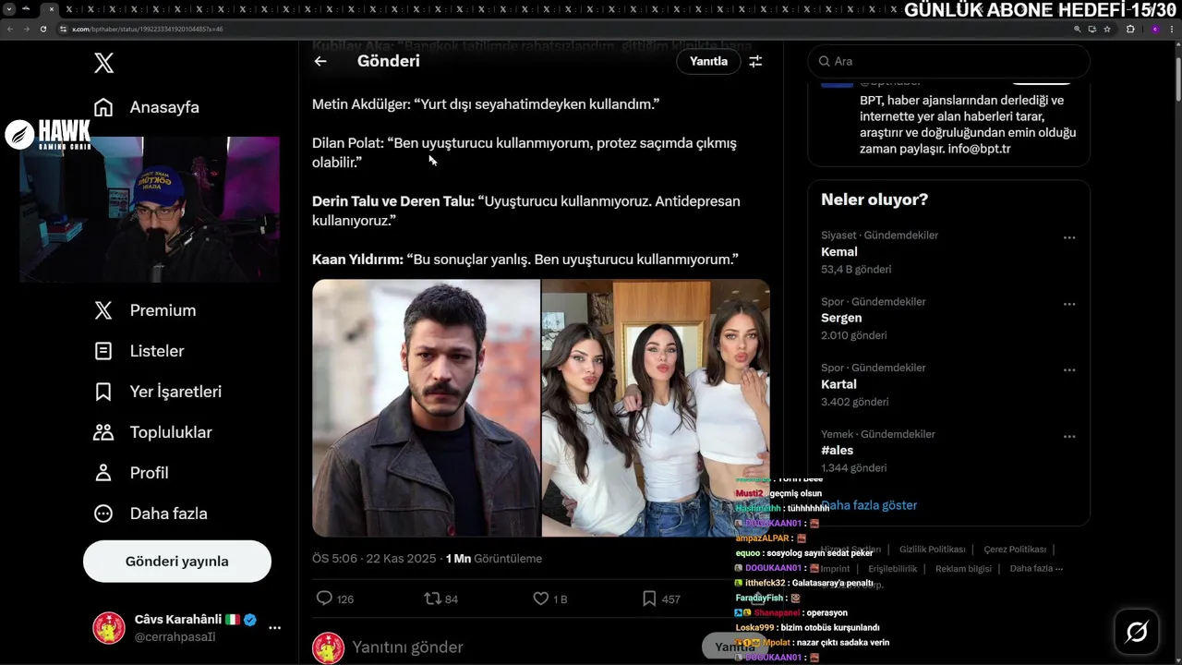Expand the Daha fazla sidebar menu

tap(151, 514)
